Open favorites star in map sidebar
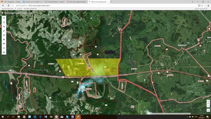211x119 pixels. 4,39
